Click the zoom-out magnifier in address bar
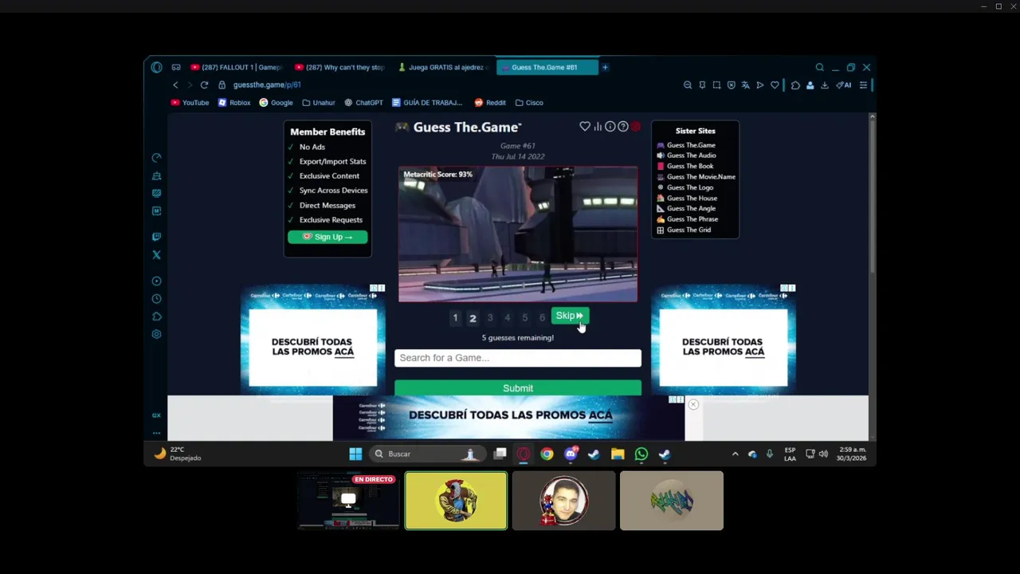The width and height of the screenshot is (1020, 574). click(x=688, y=85)
